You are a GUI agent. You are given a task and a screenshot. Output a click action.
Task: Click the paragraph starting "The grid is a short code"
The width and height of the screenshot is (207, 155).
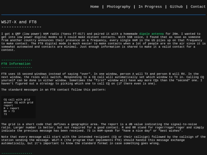pyautogui.click(x=103, y=127)
